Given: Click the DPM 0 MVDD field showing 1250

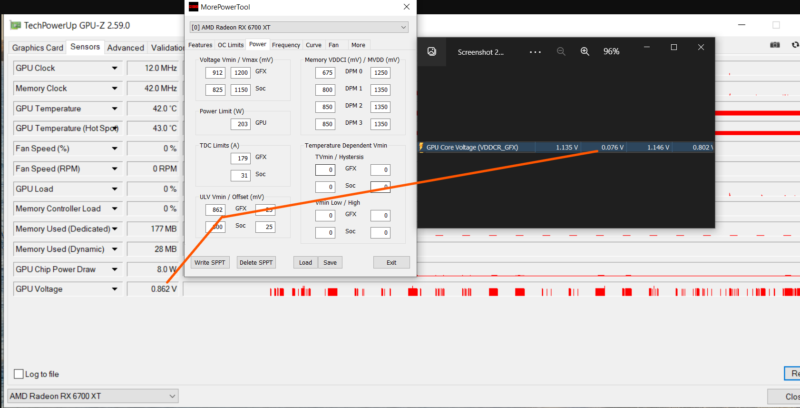Looking at the screenshot, I should click(380, 72).
